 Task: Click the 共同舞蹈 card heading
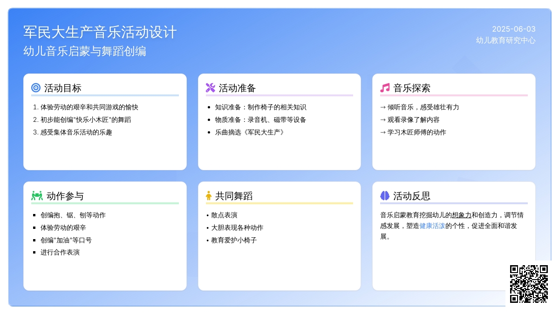click(234, 196)
